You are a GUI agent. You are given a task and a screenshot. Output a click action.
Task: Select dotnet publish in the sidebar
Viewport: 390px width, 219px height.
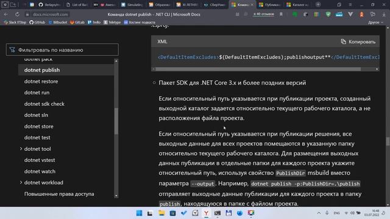pos(66,70)
